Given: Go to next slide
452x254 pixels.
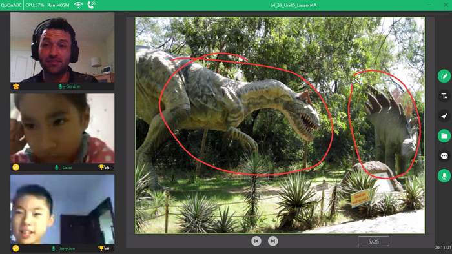Looking at the screenshot, I should pyautogui.click(x=272, y=240).
